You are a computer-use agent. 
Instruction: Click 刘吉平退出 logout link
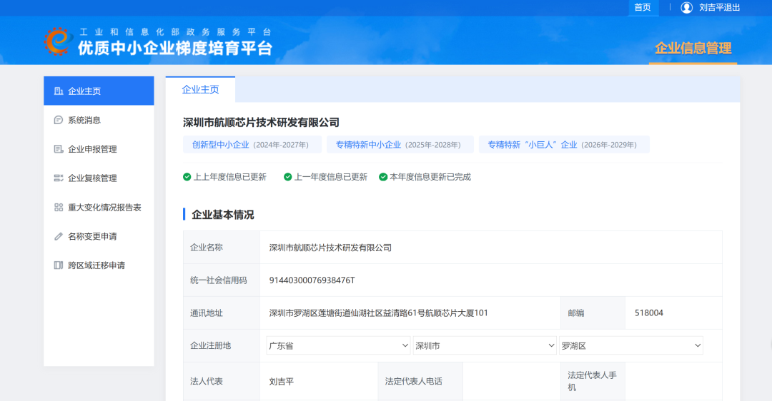719,7
